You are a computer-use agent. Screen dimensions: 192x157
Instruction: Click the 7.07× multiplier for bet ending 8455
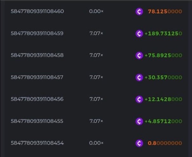[x=96, y=121]
